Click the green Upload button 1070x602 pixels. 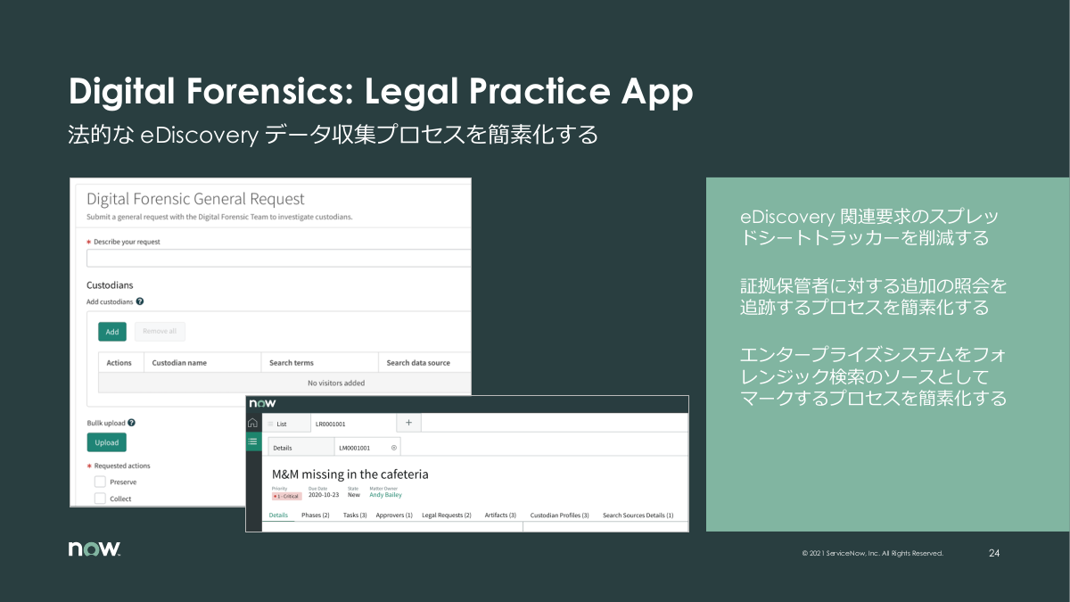(x=106, y=442)
